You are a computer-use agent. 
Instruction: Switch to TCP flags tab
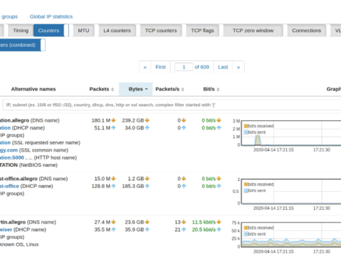[x=203, y=31]
